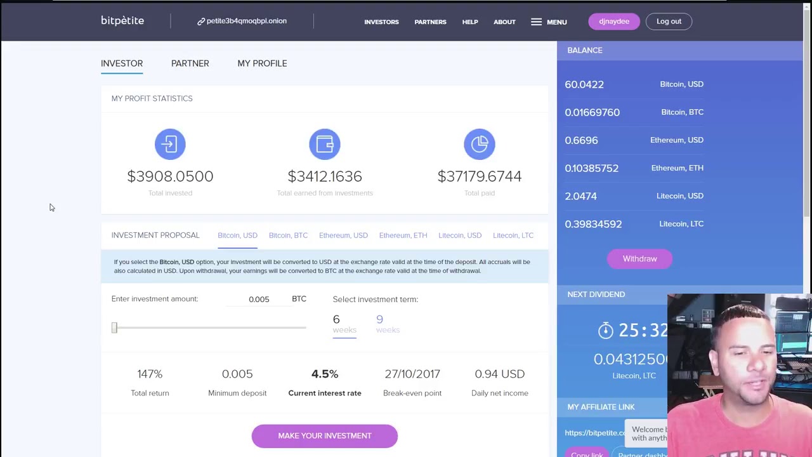
Task: Choose the 9 weeks investment term
Action: click(388, 324)
